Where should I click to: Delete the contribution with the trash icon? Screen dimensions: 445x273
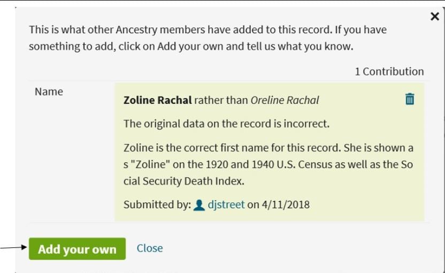pos(410,99)
